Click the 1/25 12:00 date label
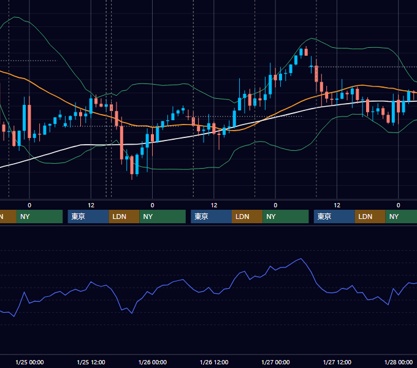Screen dimensions: 417x368 point(91,362)
